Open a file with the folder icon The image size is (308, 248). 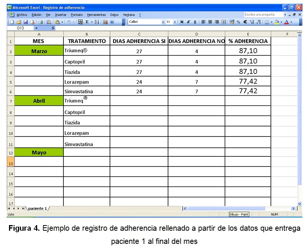click(x=19, y=22)
